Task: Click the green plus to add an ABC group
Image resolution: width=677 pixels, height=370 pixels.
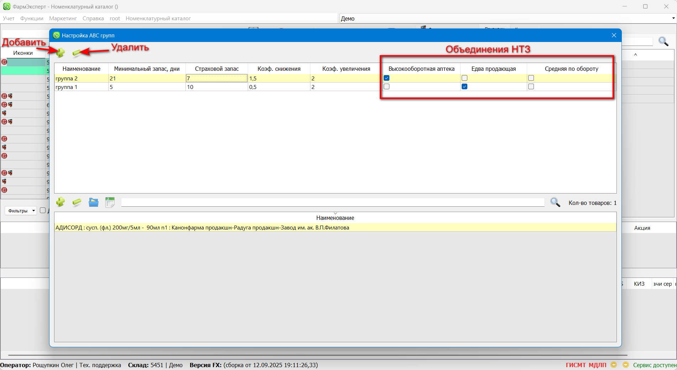Action: click(x=61, y=53)
